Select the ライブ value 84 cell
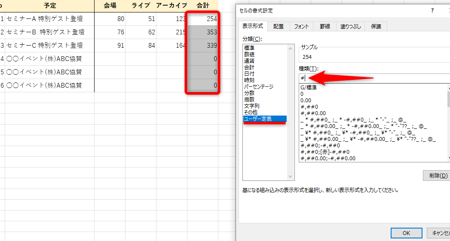This screenshot has height=241, width=450. pyautogui.click(x=141, y=46)
